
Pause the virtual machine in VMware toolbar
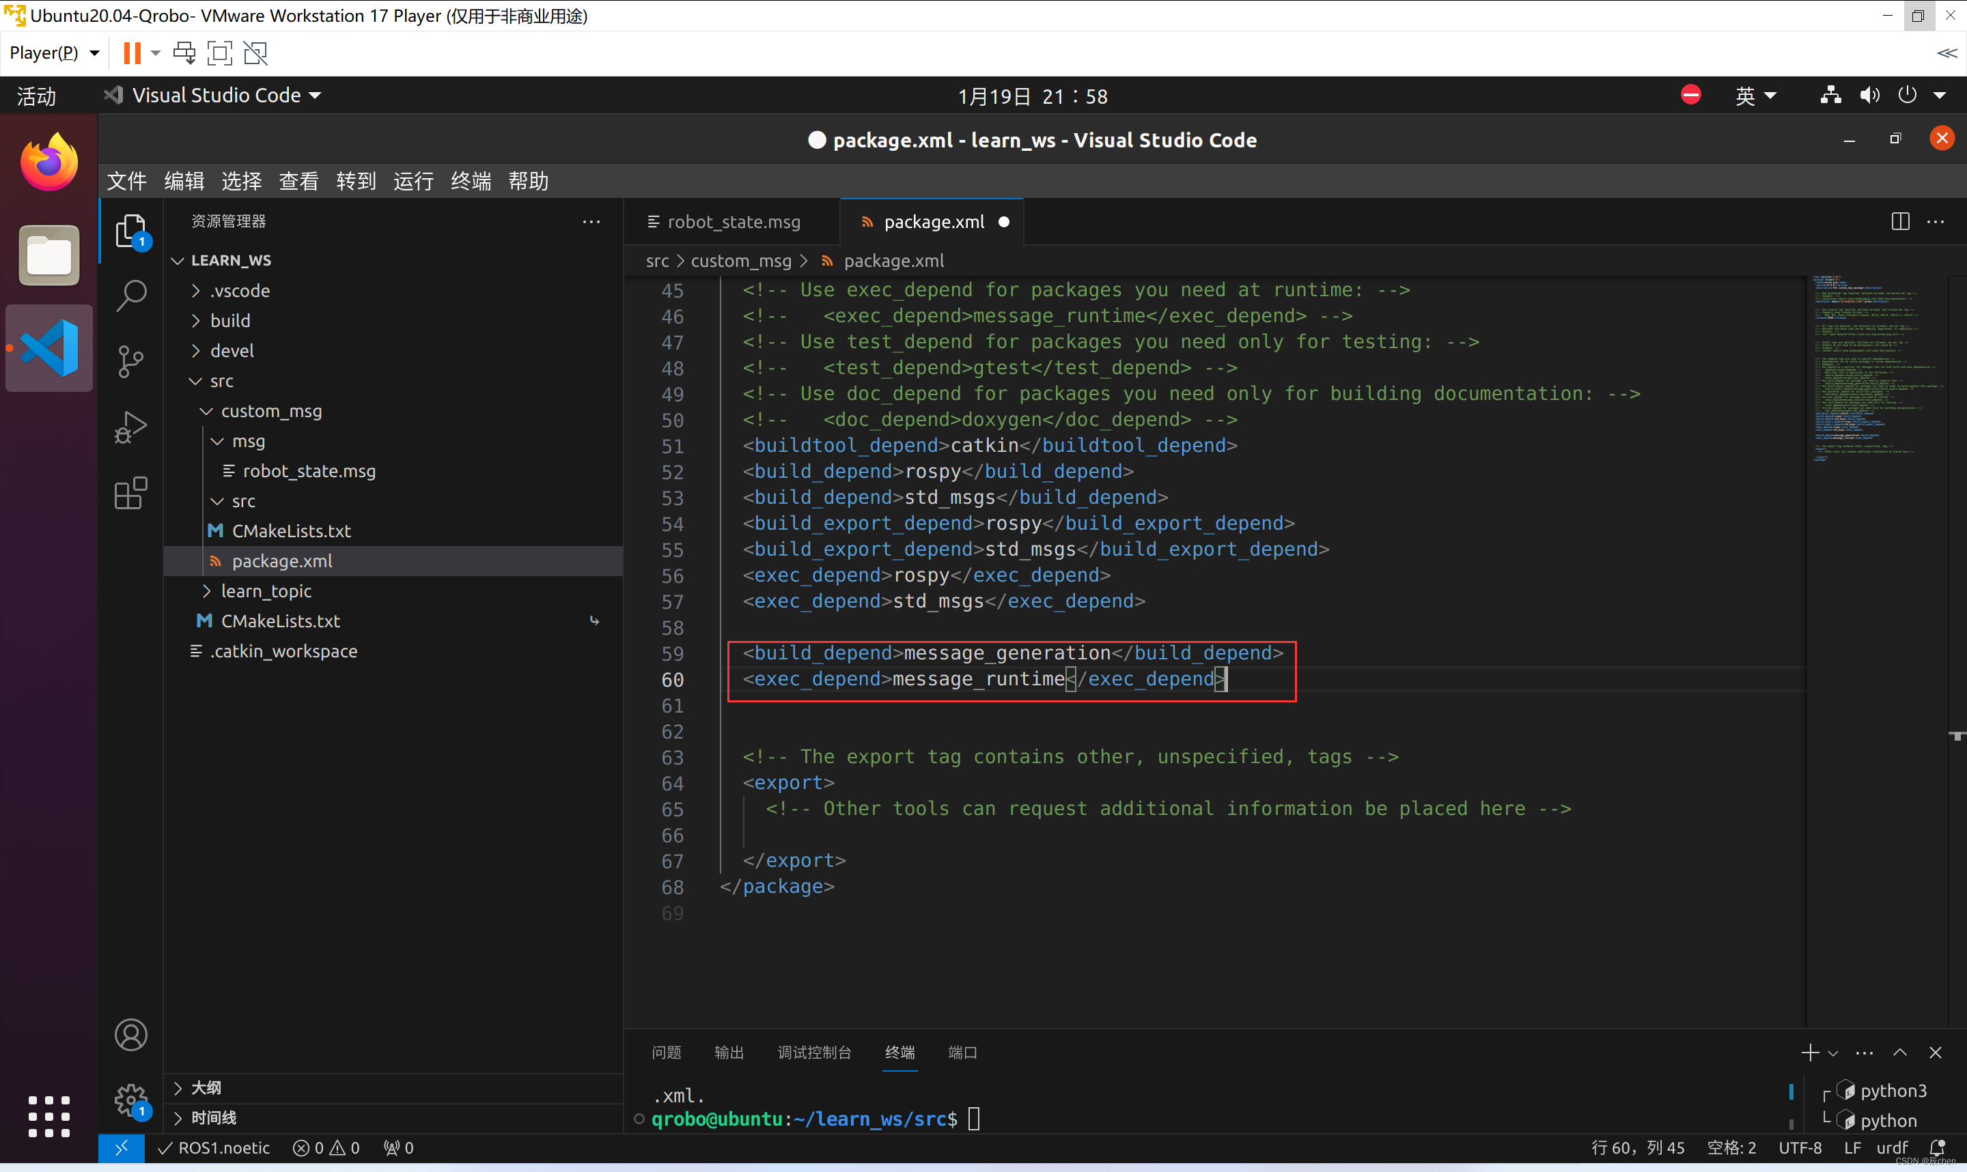132,53
